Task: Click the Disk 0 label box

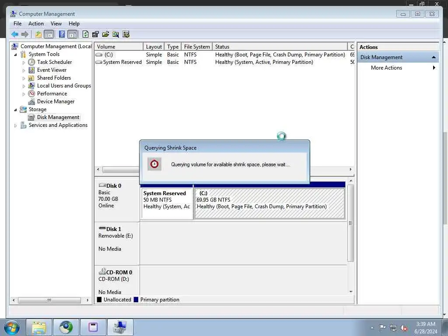Action: (x=117, y=199)
